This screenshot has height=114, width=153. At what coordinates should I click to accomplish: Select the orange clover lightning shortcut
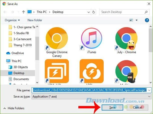coord(92,71)
